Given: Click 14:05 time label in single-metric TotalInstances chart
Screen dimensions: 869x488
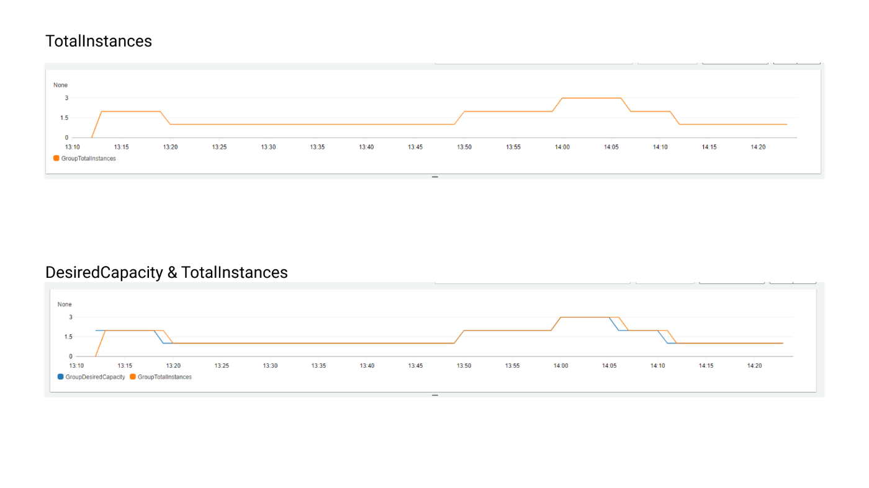Looking at the screenshot, I should click(x=611, y=147).
